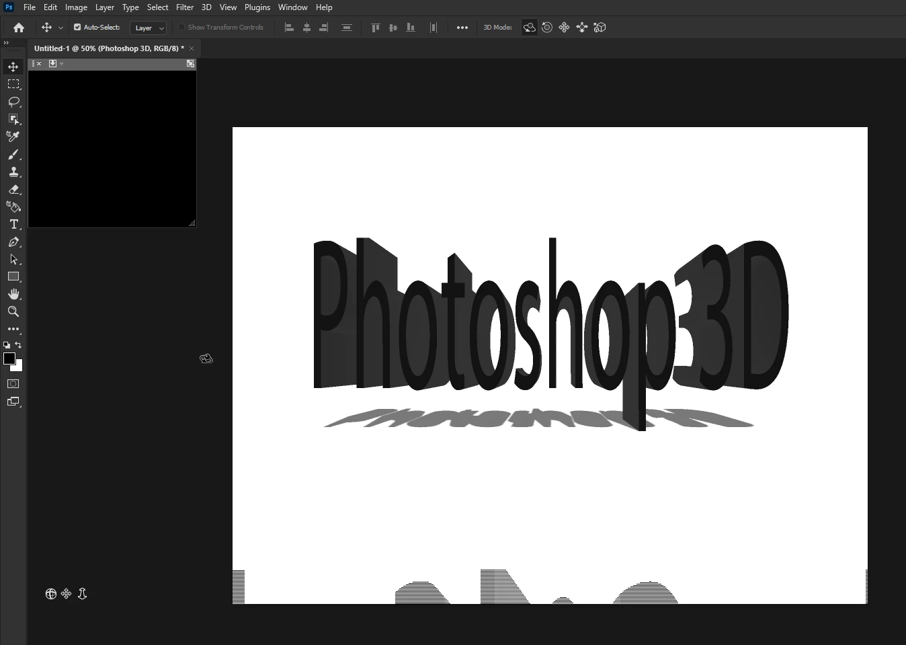The image size is (906, 645).
Task: Select the Brush tool
Action: [x=13, y=155]
